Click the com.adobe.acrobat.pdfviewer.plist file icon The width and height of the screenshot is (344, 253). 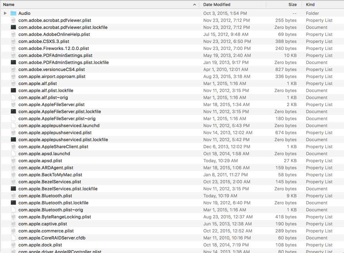tap(13, 20)
